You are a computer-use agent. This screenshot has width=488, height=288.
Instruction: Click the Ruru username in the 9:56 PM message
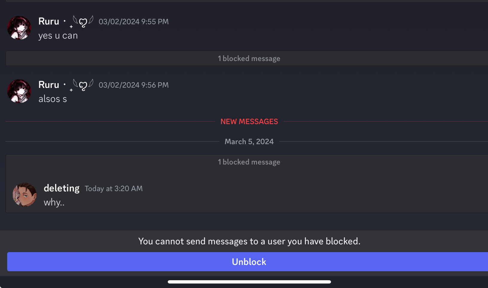(49, 85)
